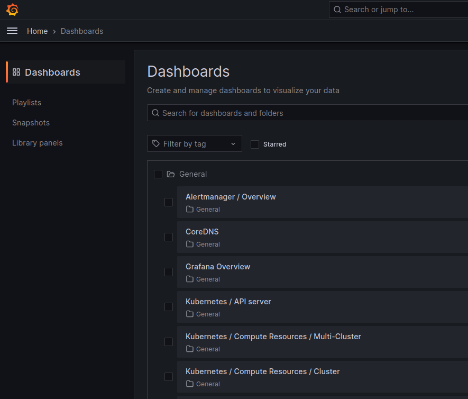This screenshot has width=468, height=399.
Task: Click the Dashboards grid icon in sidebar
Action: click(x=16, y=72)
